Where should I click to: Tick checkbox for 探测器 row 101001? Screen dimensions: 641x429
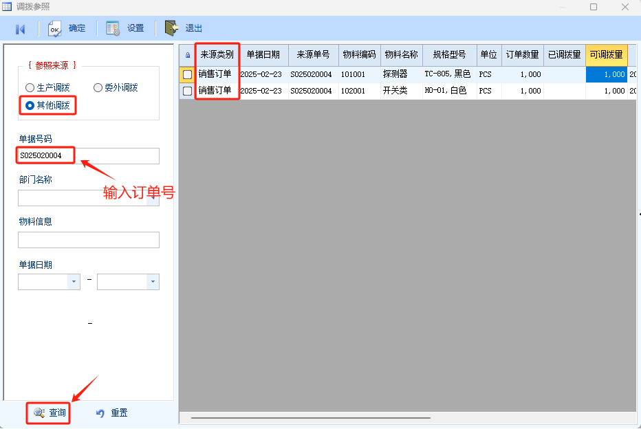187,74
